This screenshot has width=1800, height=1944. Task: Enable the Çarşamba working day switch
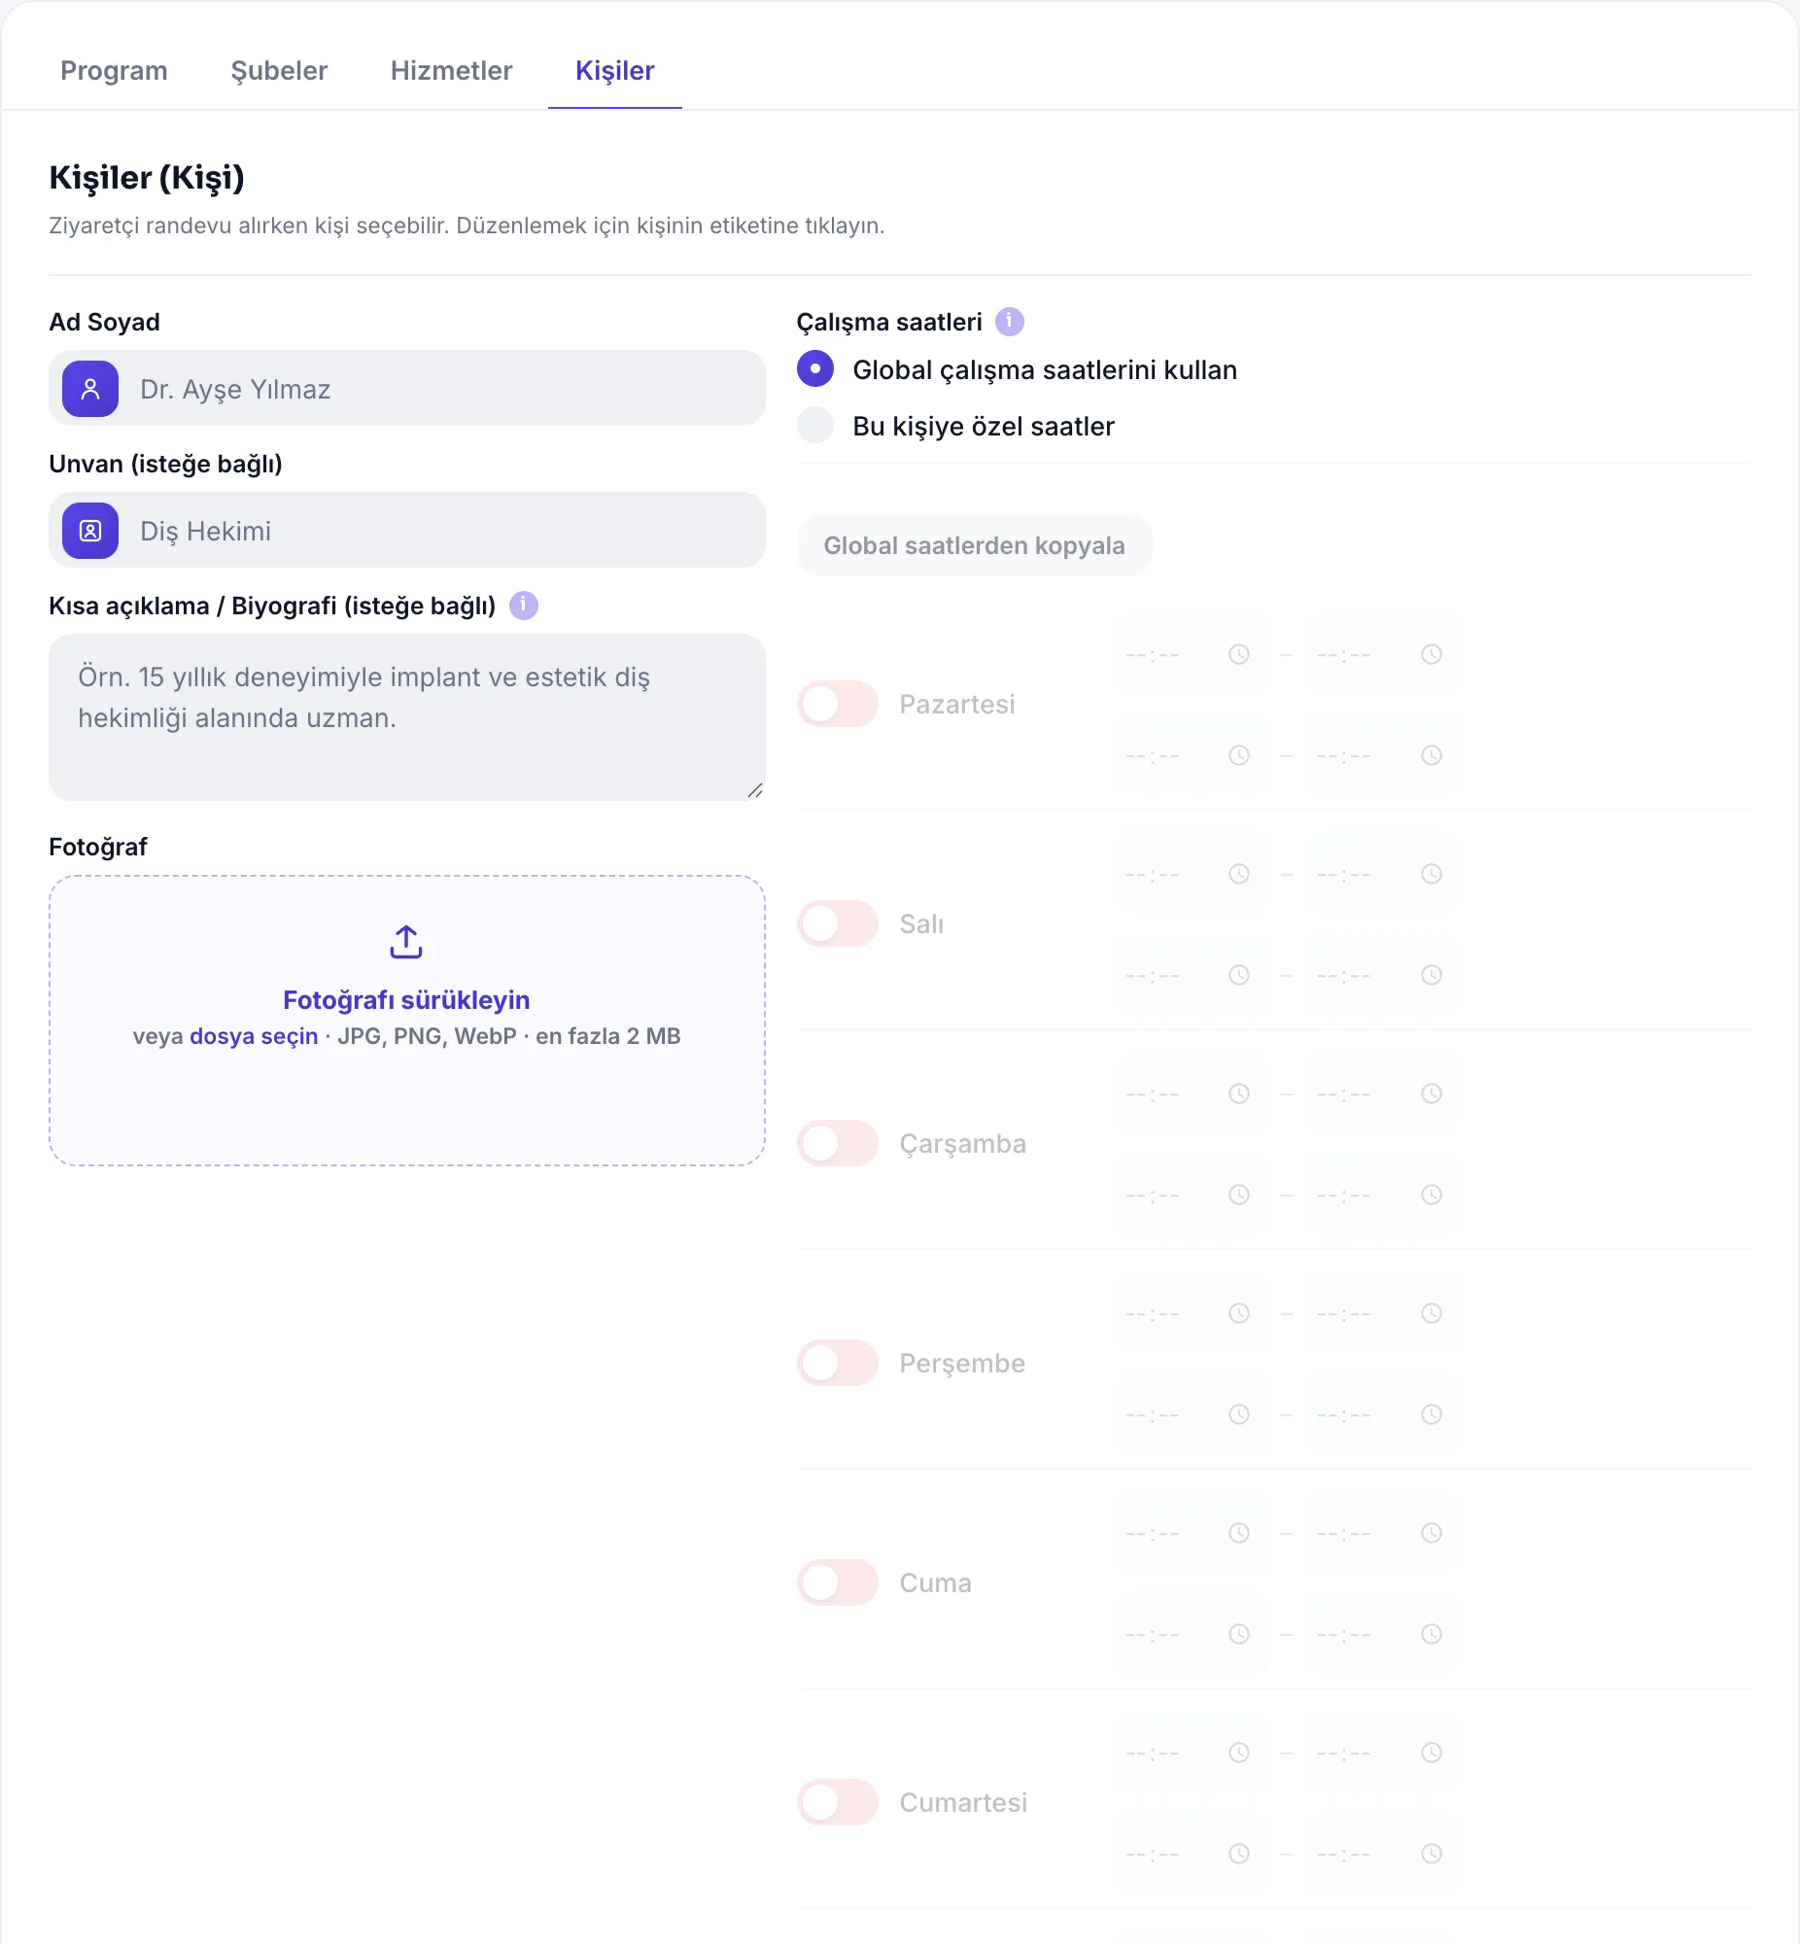coord(838,1143)
